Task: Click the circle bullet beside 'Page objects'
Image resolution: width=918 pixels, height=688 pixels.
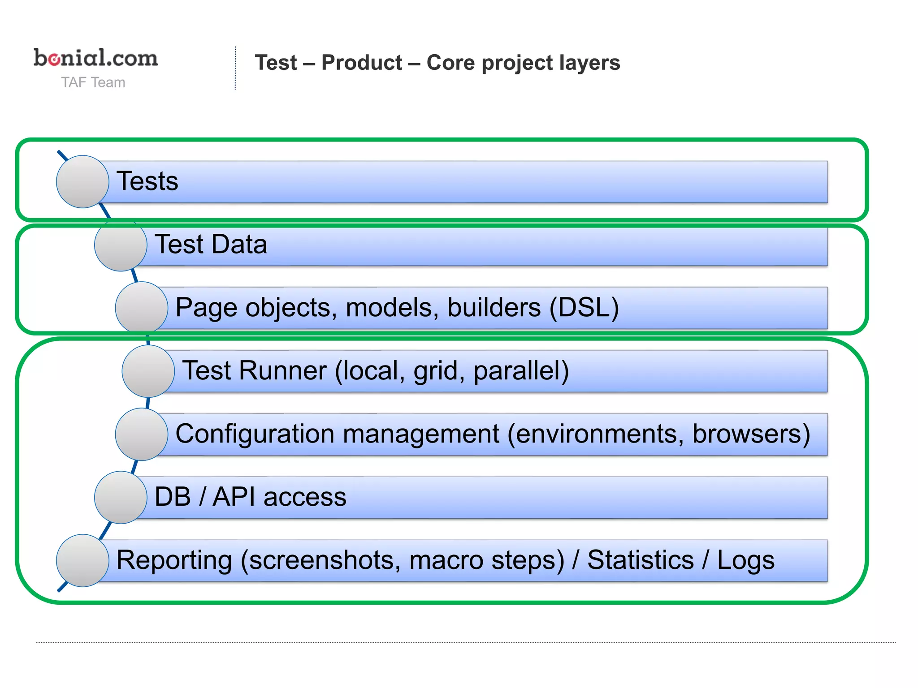Action: click(x=142, y=308)
